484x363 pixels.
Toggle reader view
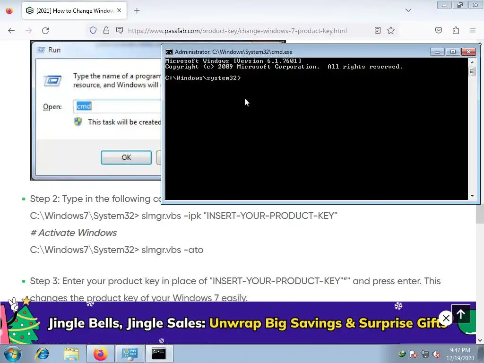[x=378, y=30]
